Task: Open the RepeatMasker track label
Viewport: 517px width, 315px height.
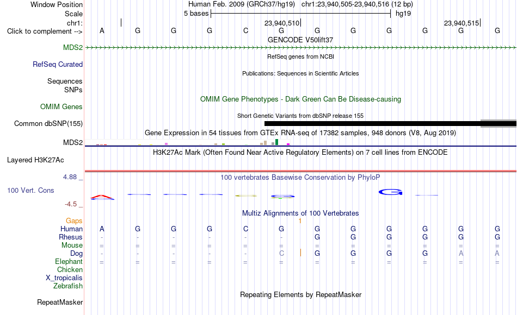Action: tap(60, 302)
